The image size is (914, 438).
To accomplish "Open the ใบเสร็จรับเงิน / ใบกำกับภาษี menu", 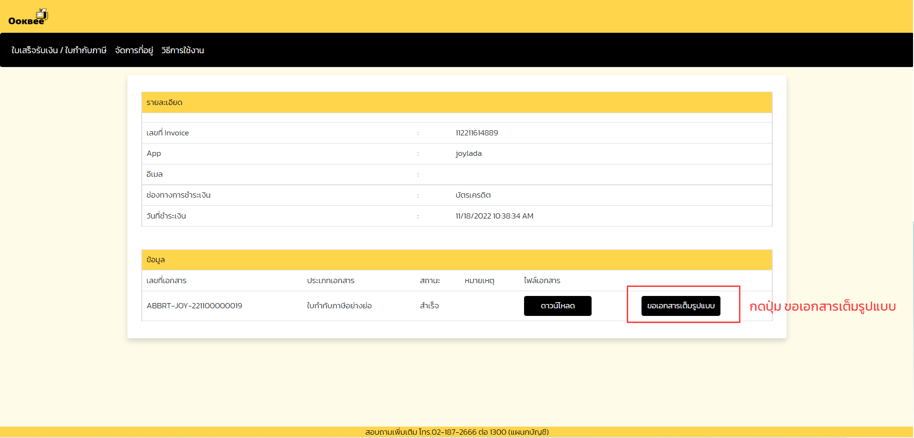I will tap(59, 50).
